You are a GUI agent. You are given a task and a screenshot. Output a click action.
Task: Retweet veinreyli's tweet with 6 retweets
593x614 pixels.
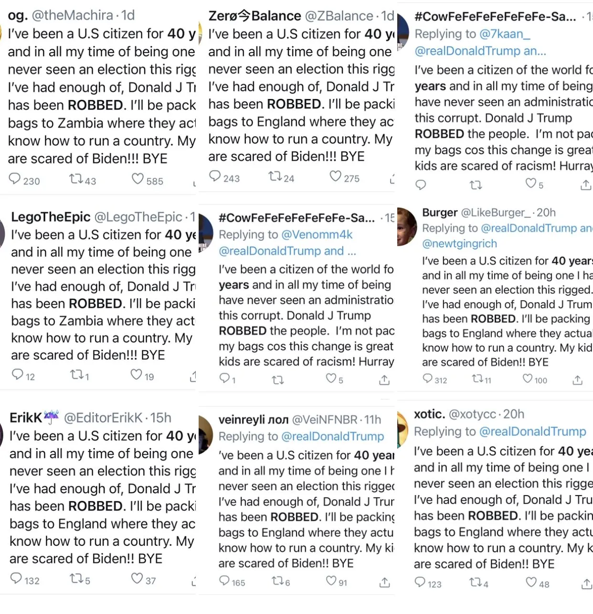pyautogui.click(x=278, y=581)
